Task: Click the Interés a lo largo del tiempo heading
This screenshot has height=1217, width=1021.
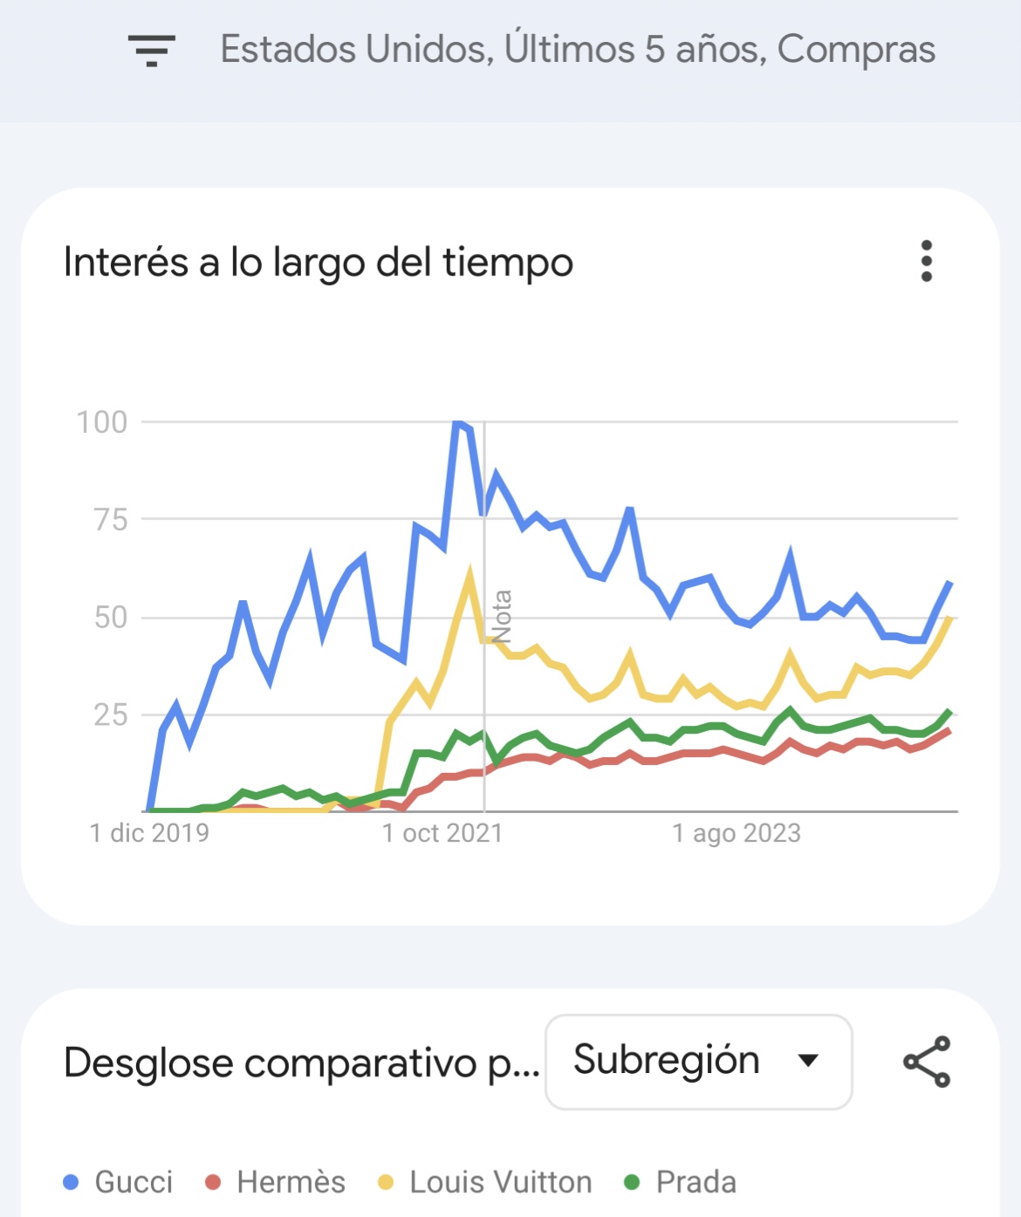Action: click(x=319, y=263)
